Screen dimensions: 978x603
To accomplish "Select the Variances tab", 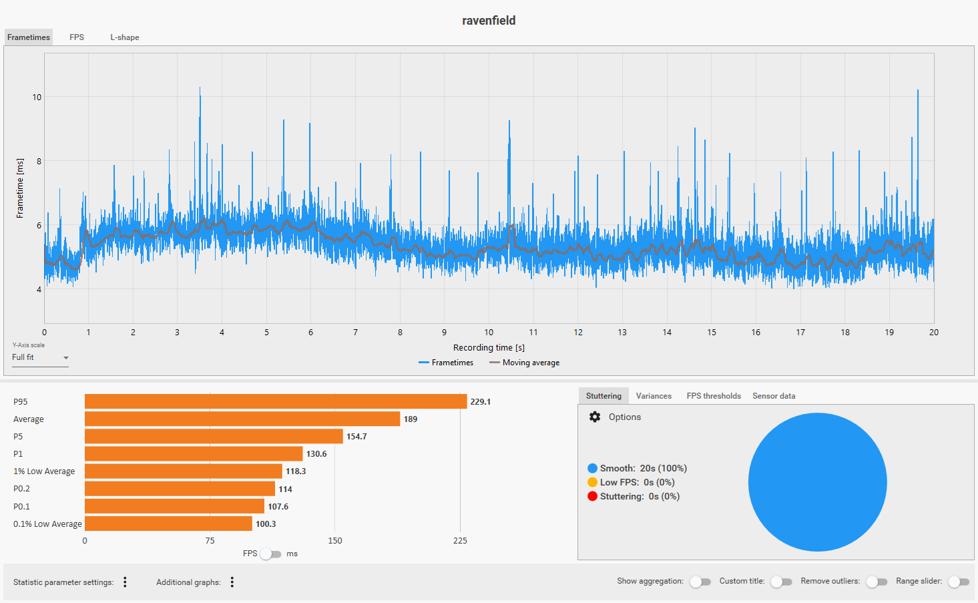I will pyautogui.click(x=654, y=396).
